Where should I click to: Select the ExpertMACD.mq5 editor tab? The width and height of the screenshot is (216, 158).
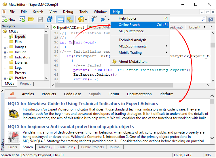69,28
